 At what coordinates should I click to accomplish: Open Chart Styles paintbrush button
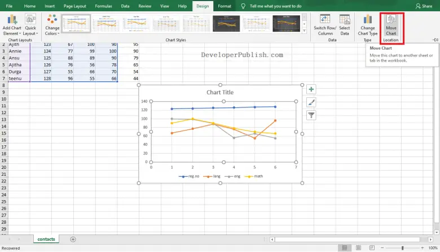311,102
